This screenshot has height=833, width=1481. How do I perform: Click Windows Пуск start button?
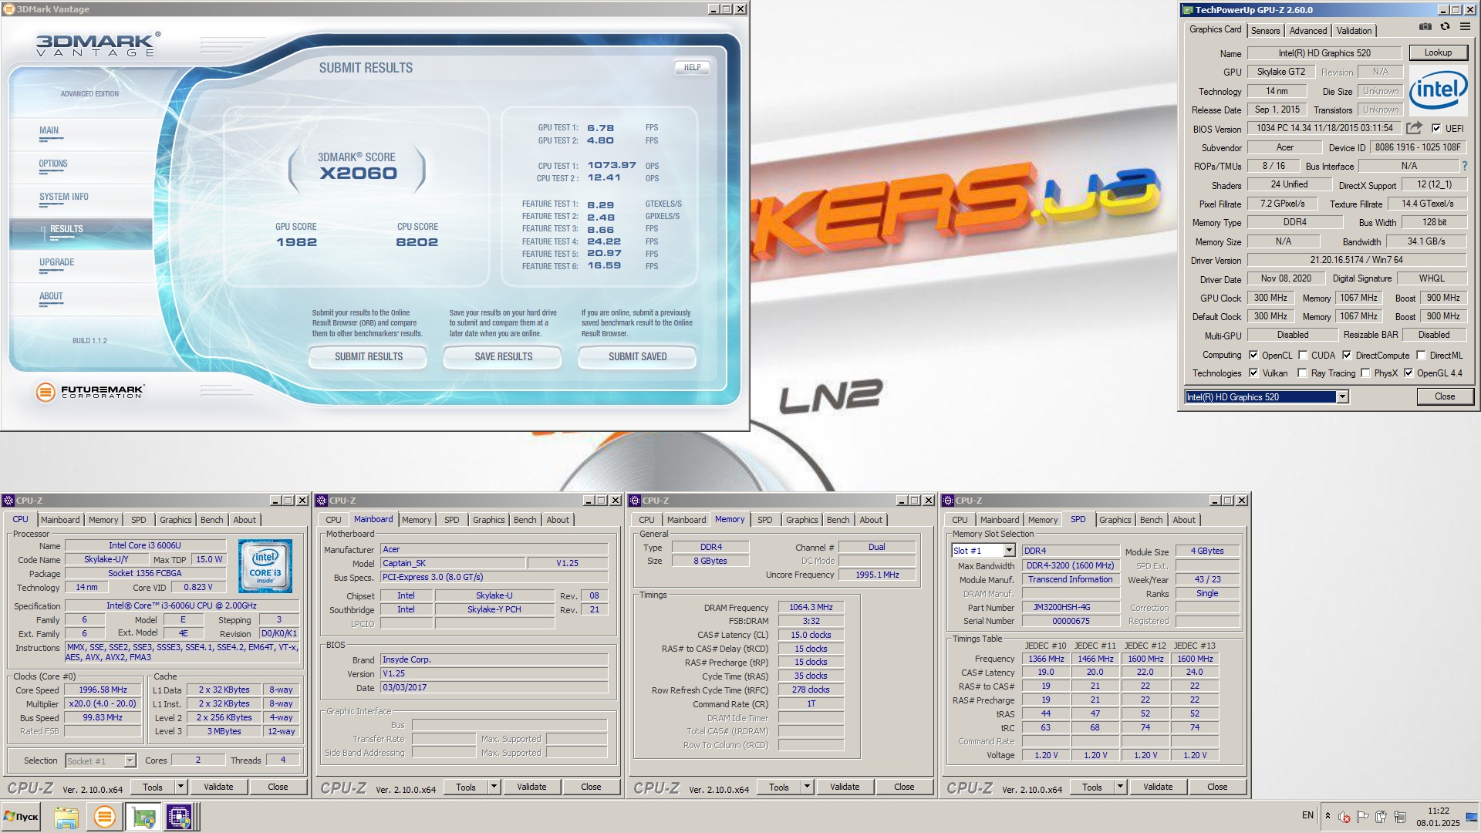[21, 817]
